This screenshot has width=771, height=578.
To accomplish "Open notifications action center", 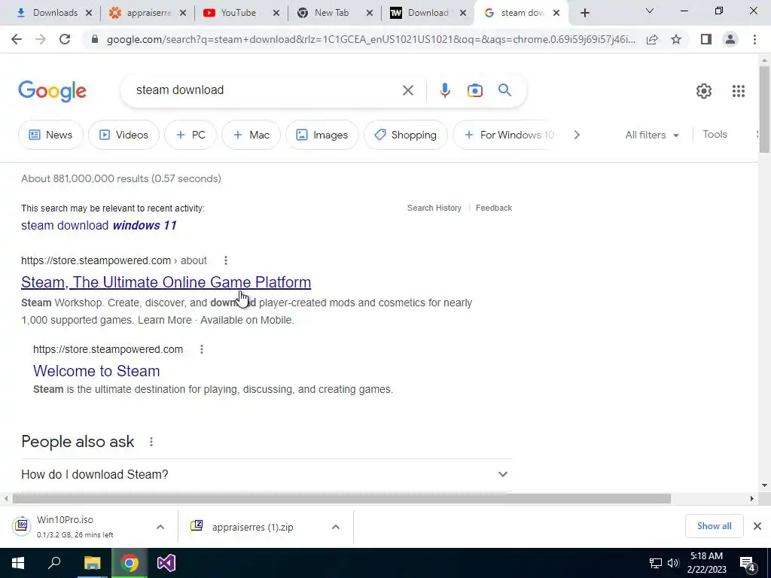I will coord(748,563).
